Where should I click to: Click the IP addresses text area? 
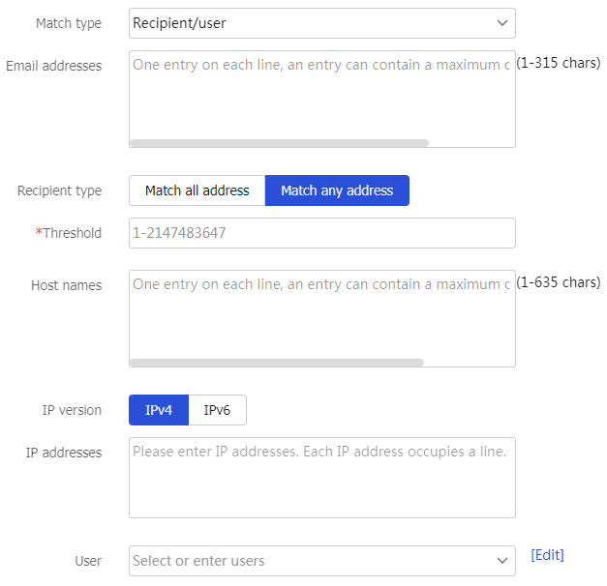pos(322,478)
